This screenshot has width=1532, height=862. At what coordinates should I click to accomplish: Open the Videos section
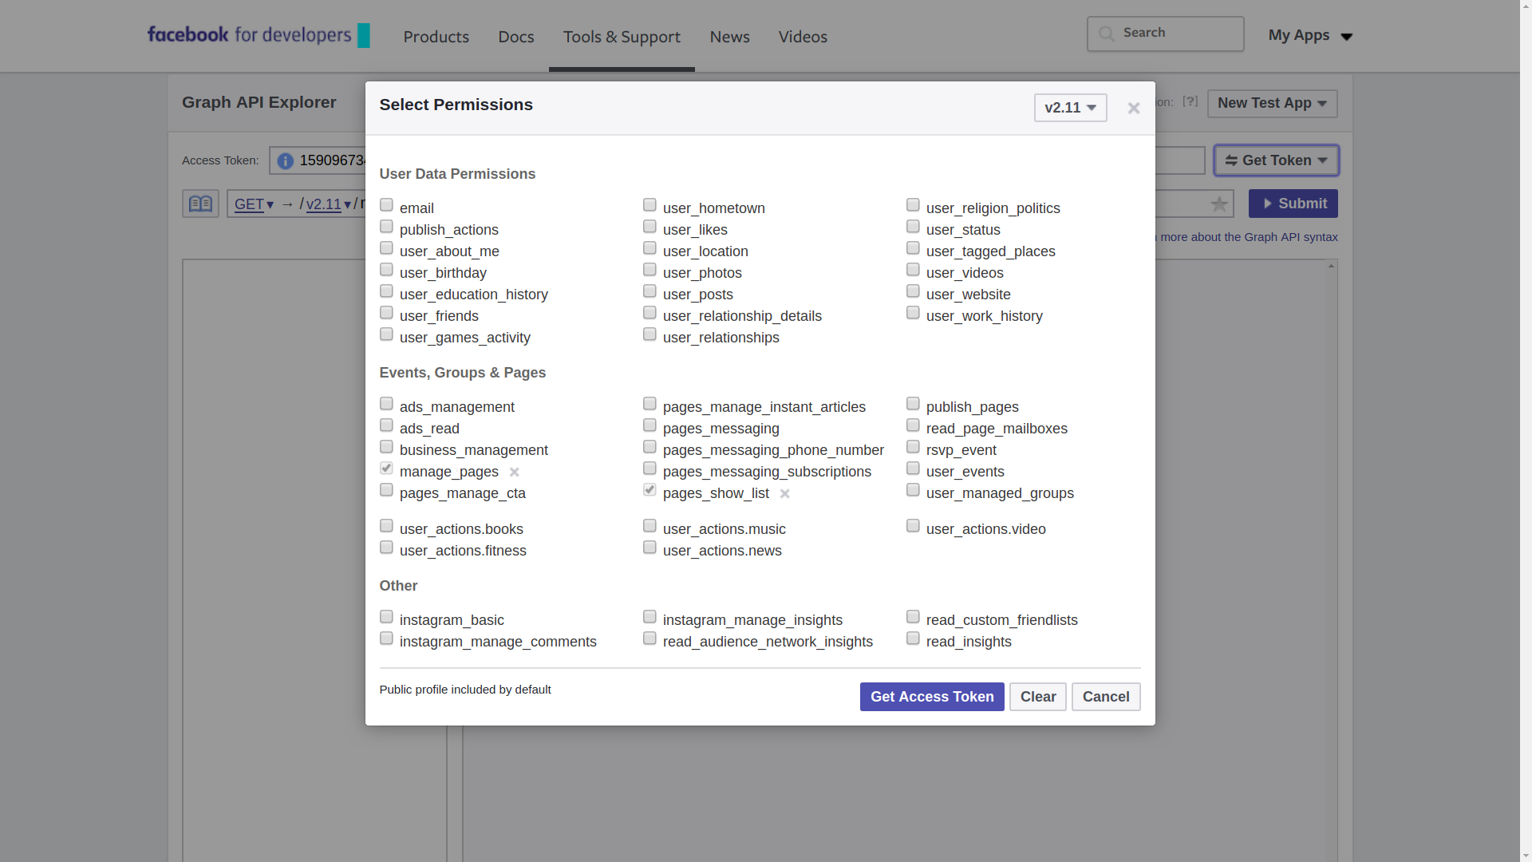coord(803,37)
